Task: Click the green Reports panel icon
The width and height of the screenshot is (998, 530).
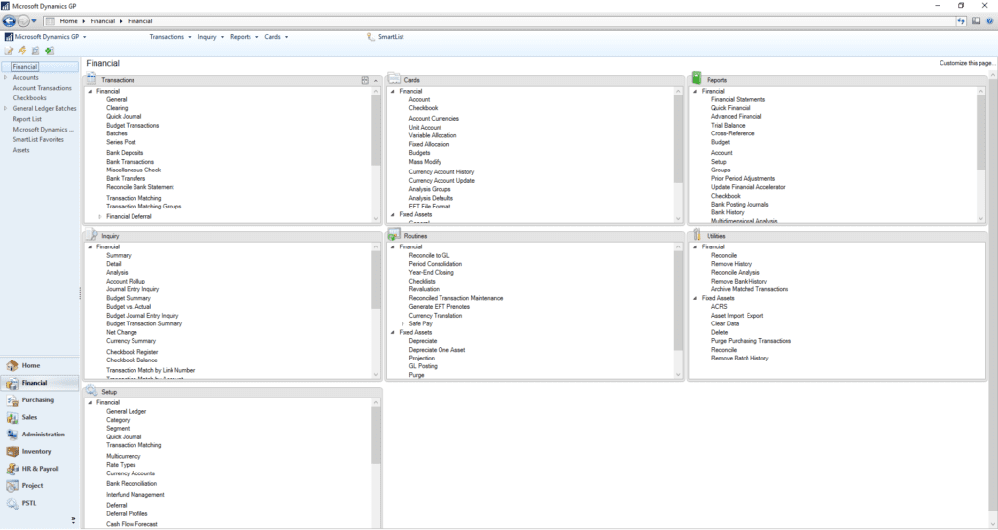Action: (x=696, y=78)
